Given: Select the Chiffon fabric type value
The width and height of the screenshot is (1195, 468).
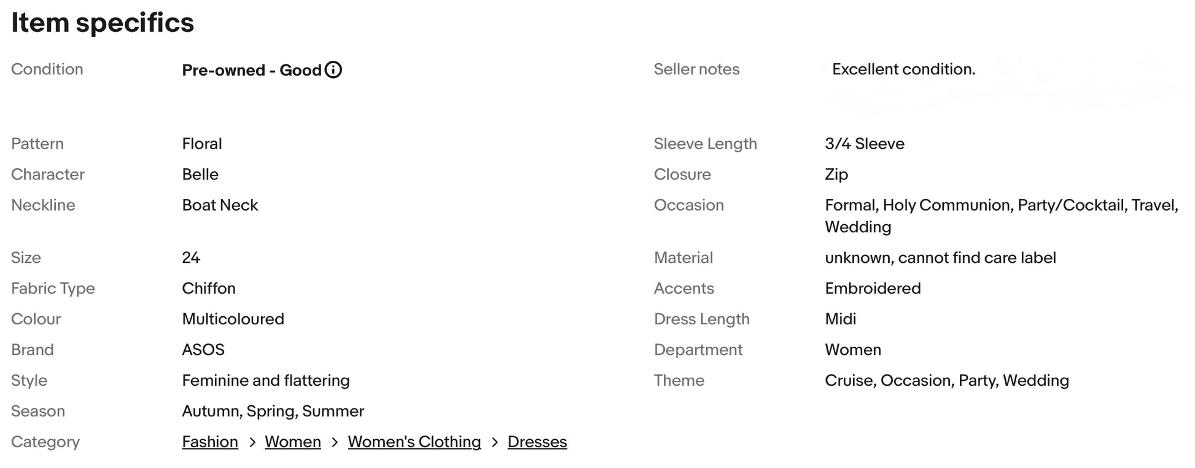Looking at the screenshot, I should (x=209, y=289).
